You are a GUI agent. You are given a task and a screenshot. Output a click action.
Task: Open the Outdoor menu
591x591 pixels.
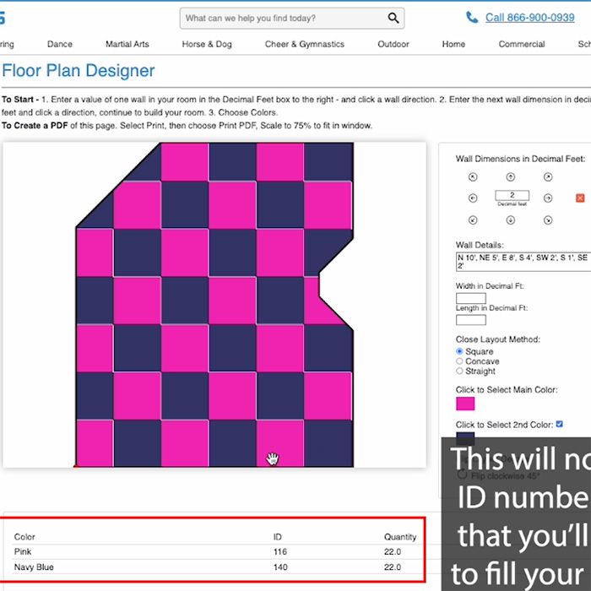[x=393, y=44]
